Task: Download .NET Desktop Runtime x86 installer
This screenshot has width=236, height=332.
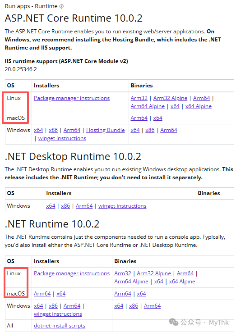Action: (65, 206)
